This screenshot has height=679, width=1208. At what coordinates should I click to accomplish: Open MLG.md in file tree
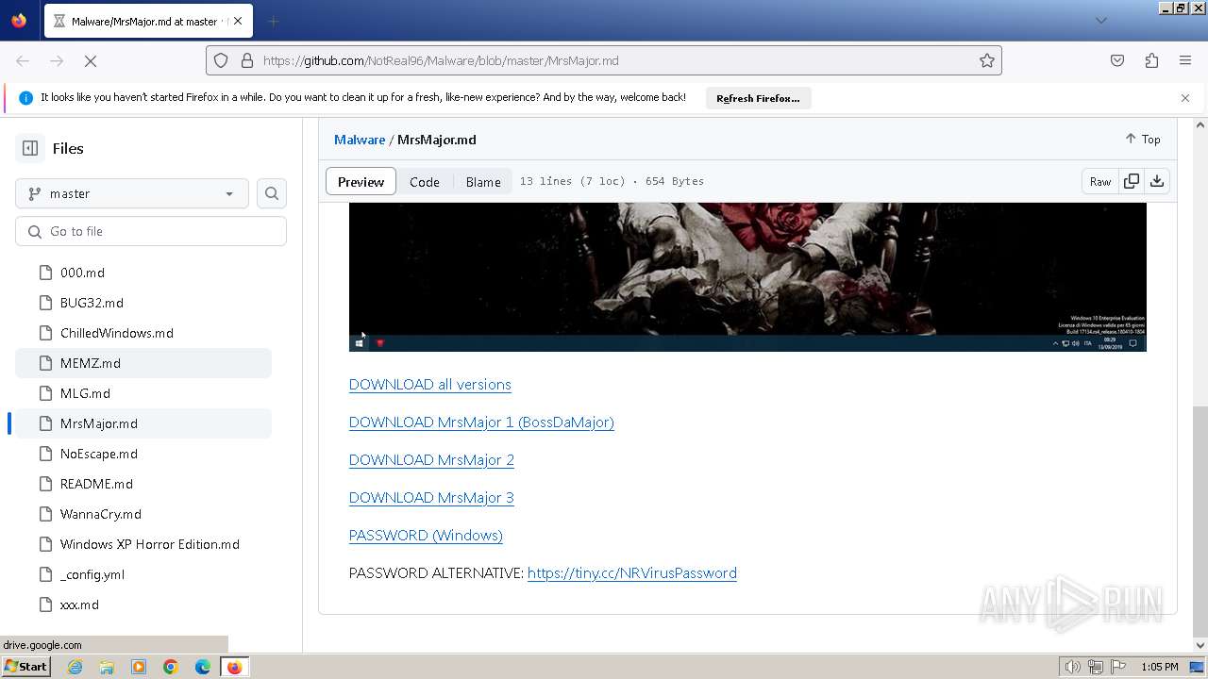click(x=143, y=393)
